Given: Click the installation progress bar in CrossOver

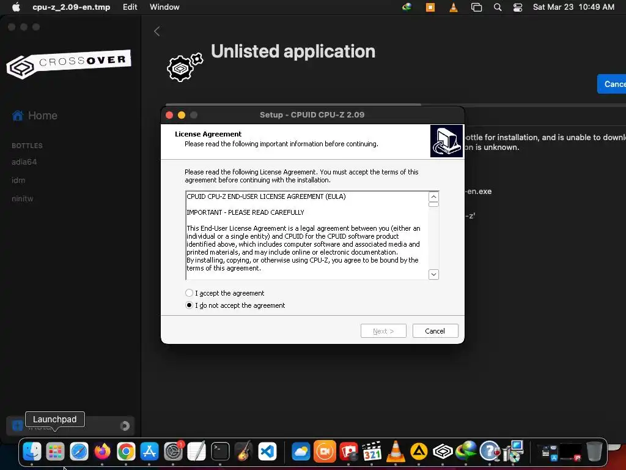Looking at the screenshot, I should coord(396,105).
